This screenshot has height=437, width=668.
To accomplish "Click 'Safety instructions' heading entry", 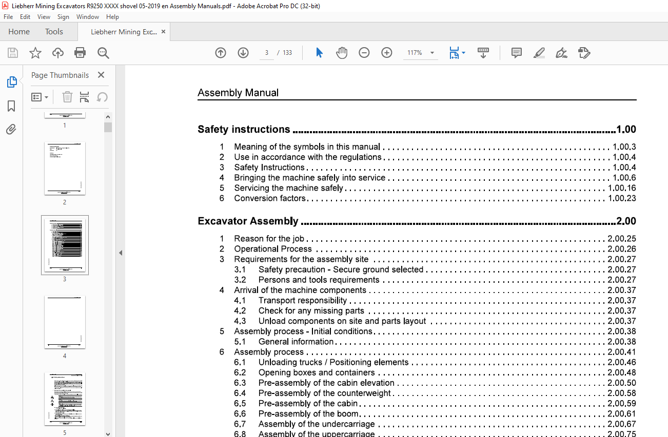I will [x=244, y=130].
